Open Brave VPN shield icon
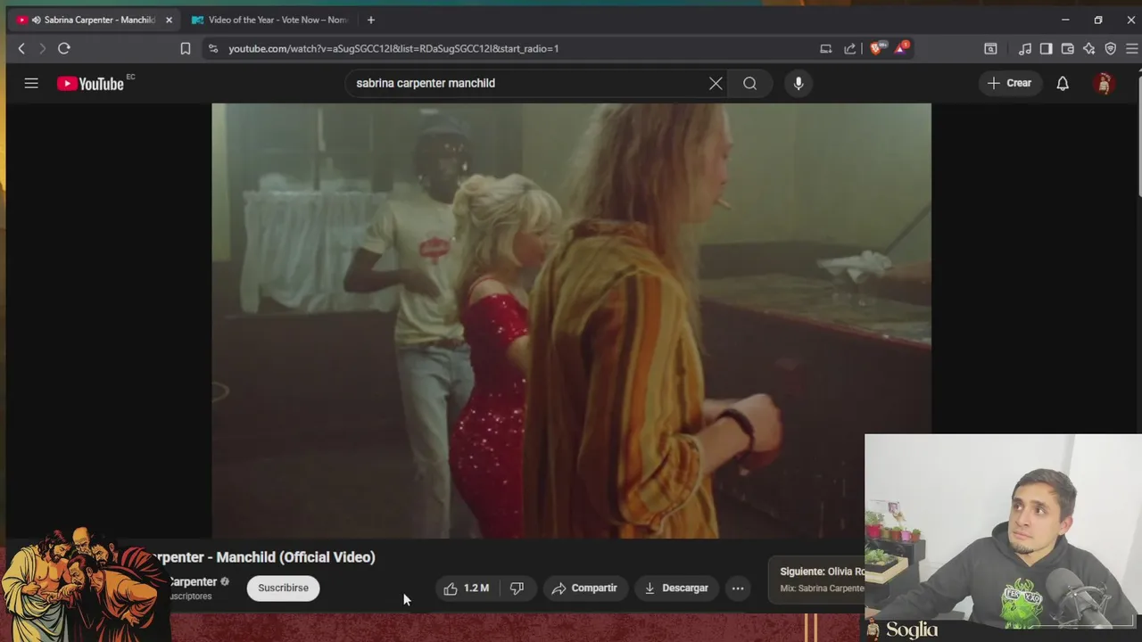The image size is (1142, 642). [1111, 48]
